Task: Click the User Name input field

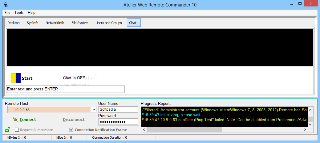Action: [118, 109]
